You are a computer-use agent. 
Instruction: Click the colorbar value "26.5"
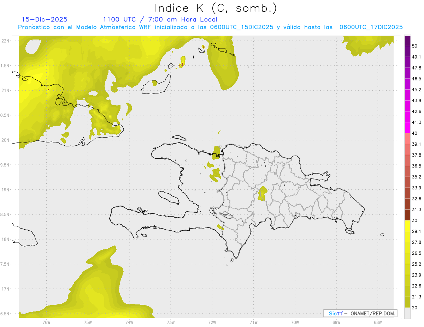(417, 253)
